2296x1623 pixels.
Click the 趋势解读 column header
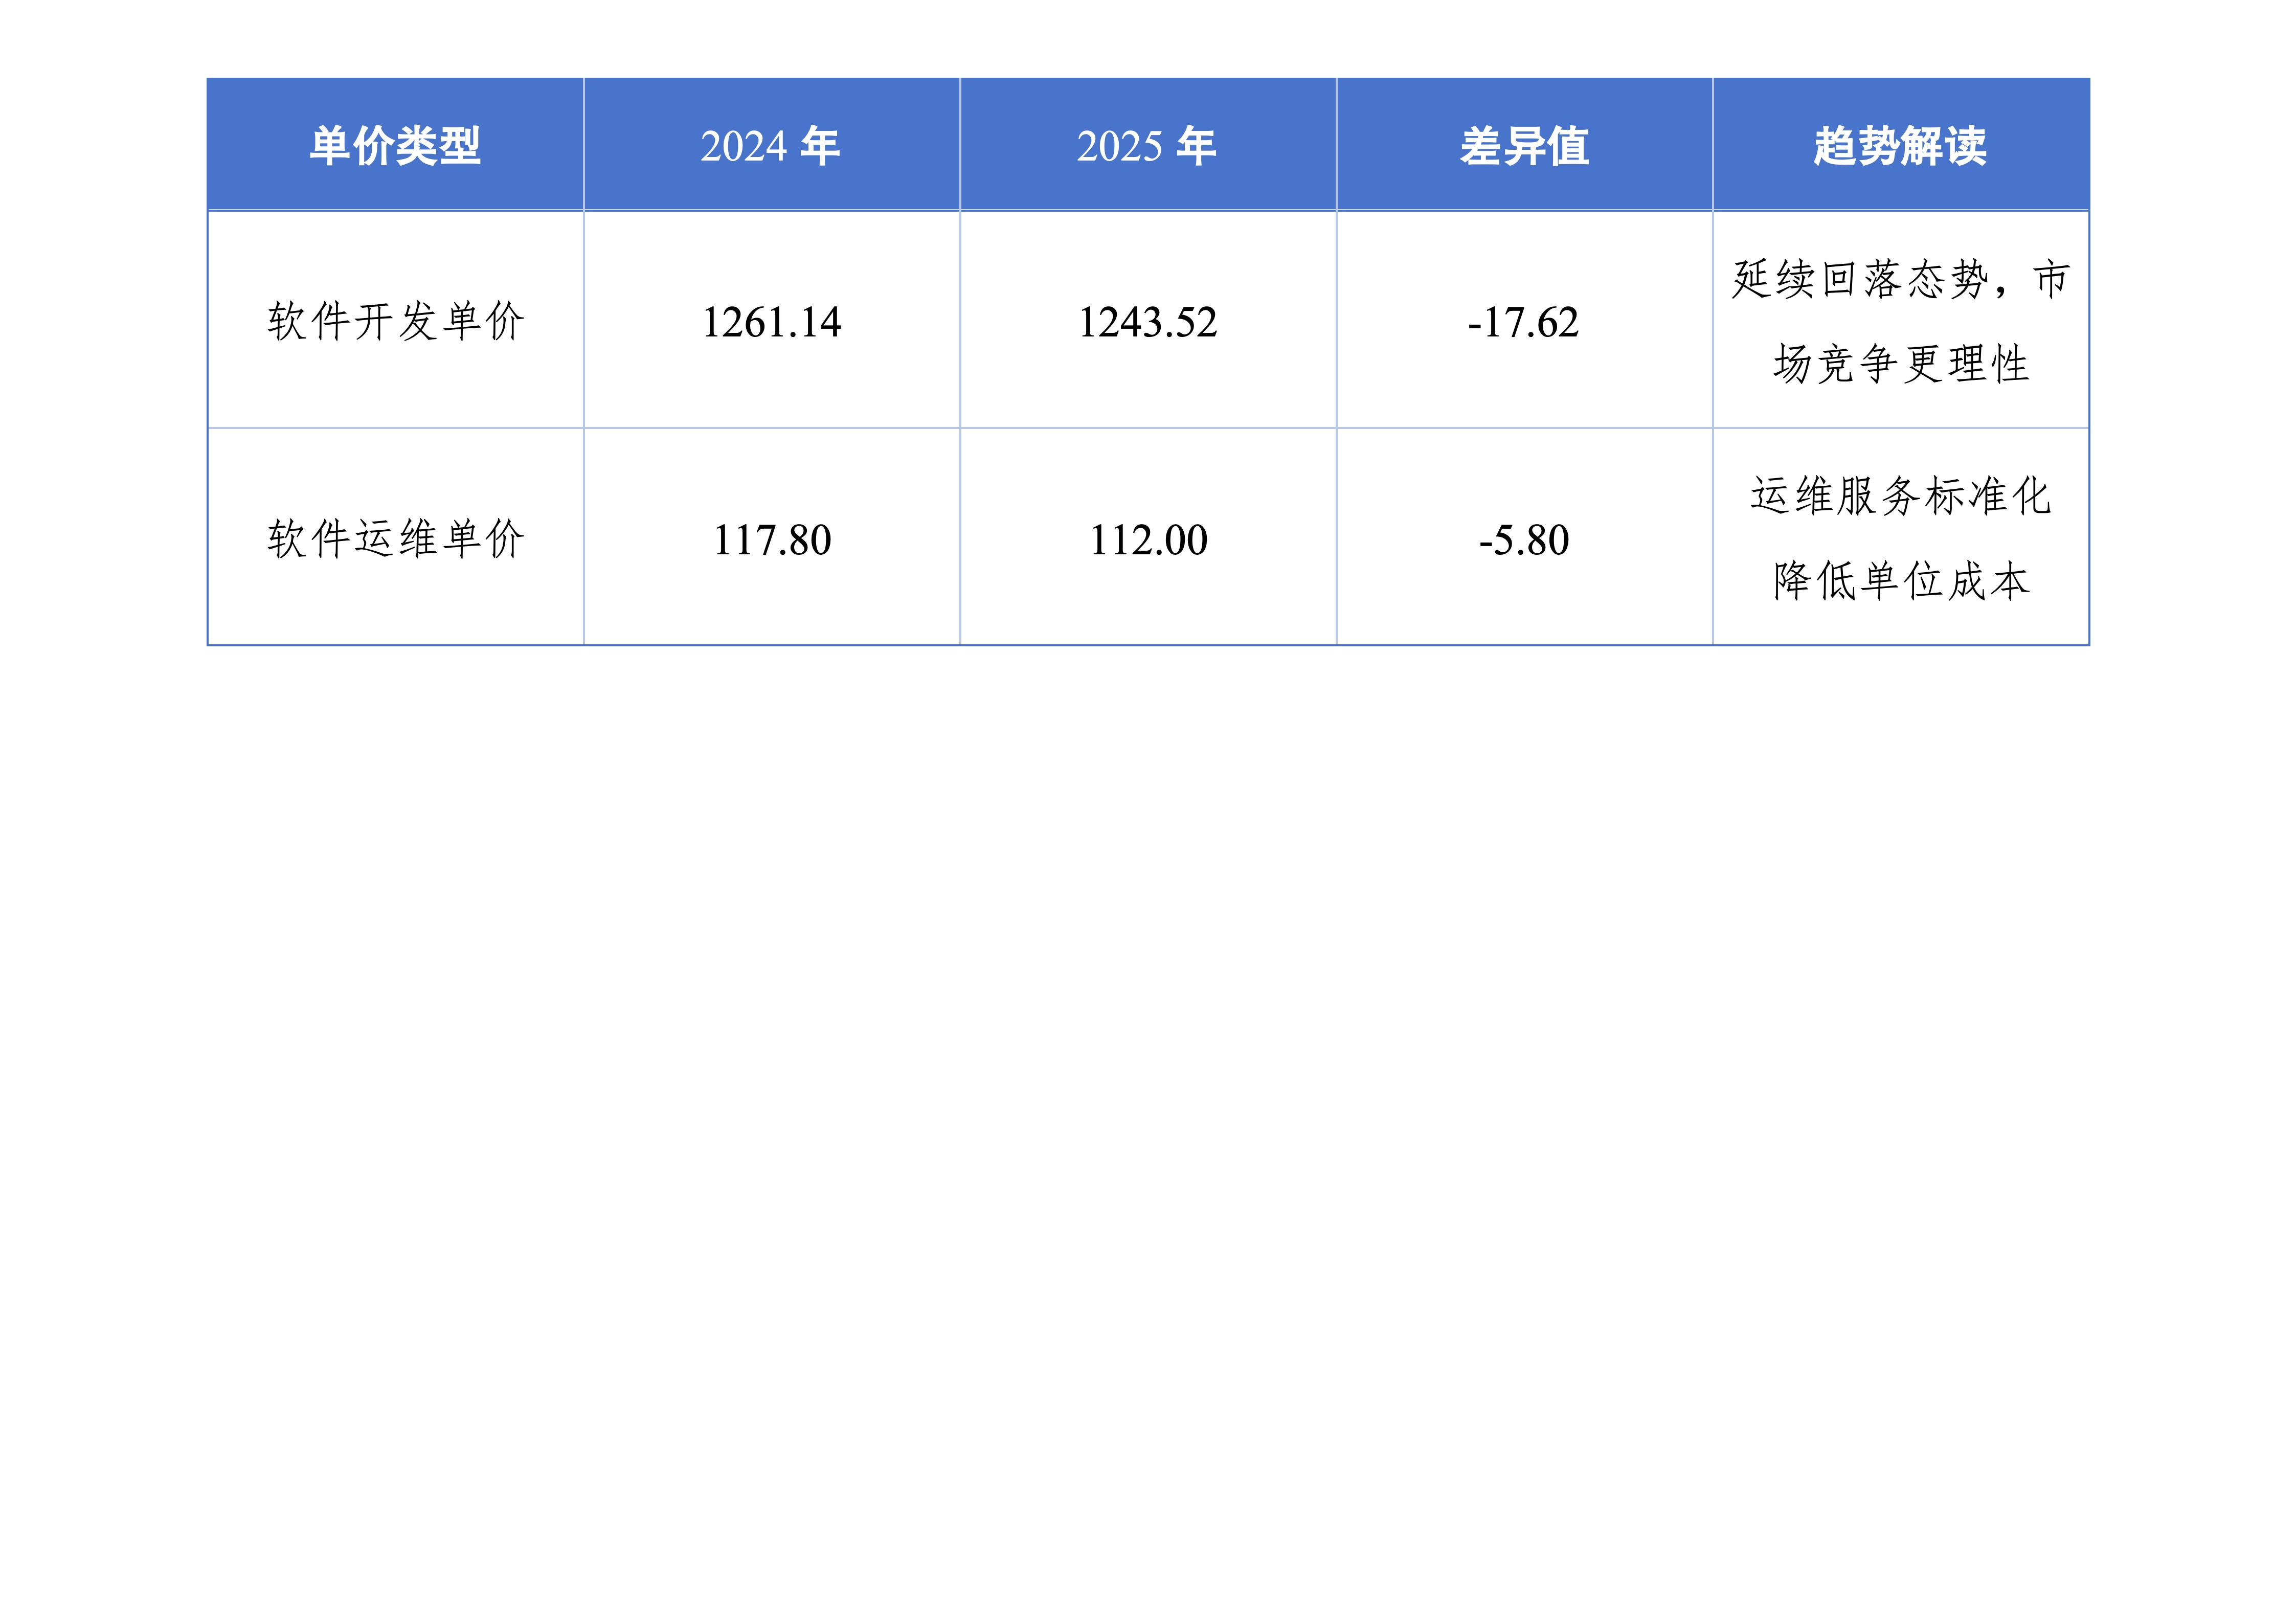click(1900, 146)
